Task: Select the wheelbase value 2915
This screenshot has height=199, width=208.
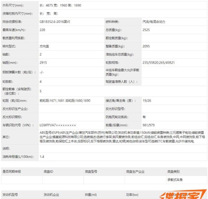Action: 43,63
